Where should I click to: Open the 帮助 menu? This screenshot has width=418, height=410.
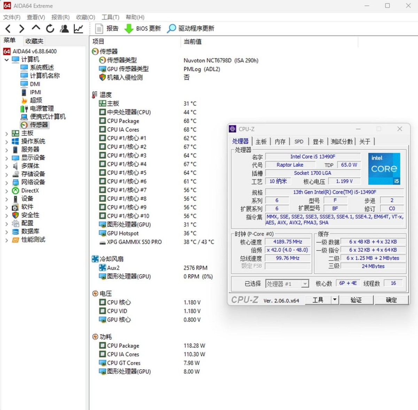(135, 17)
